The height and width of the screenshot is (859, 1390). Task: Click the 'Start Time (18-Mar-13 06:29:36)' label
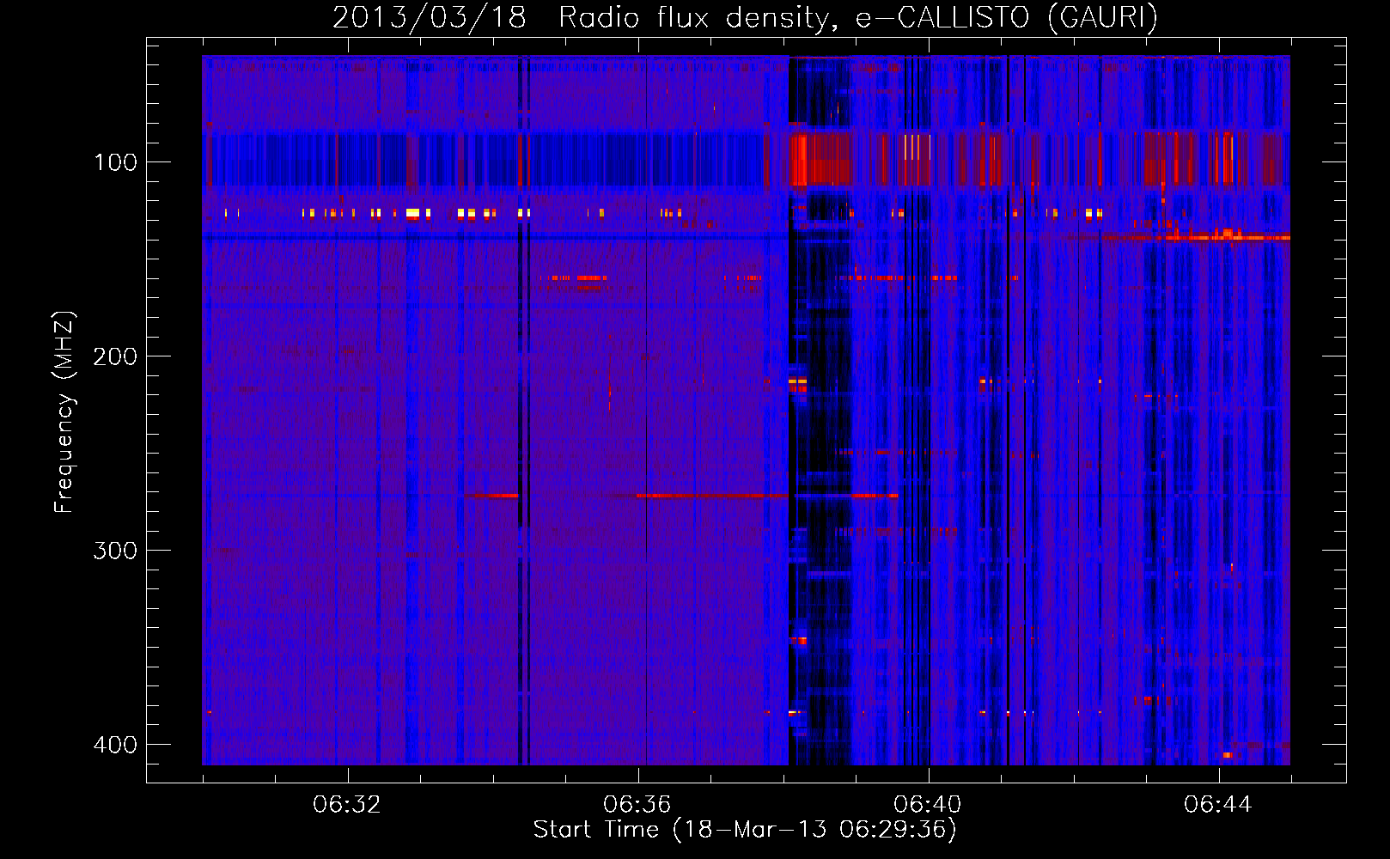[745, 830]
